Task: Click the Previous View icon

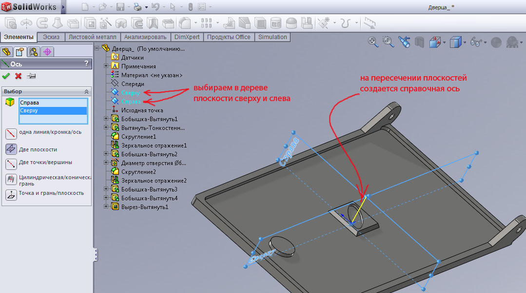Action: [x=404, y=42]
